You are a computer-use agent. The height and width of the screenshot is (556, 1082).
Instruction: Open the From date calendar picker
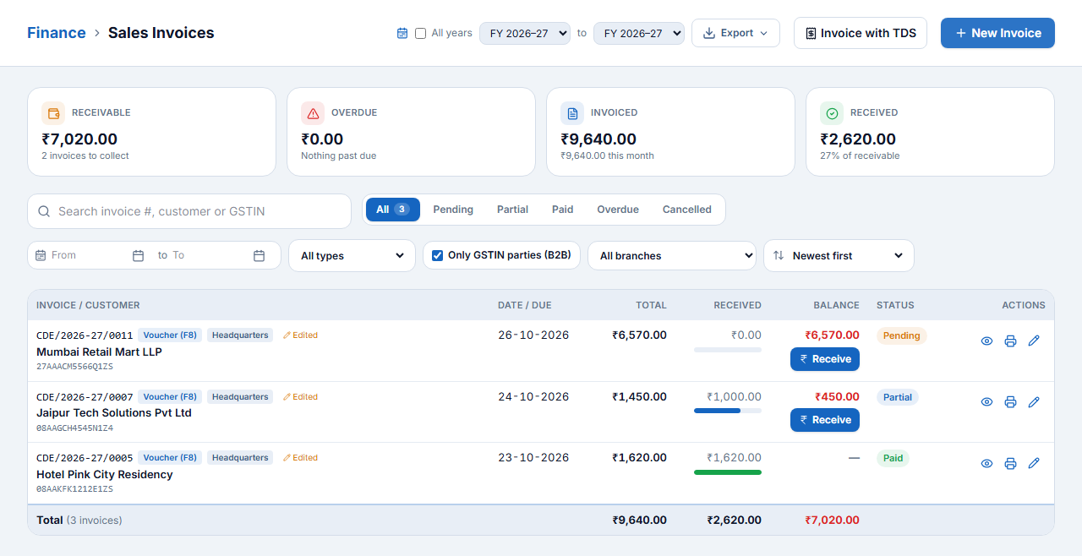pyautogui.click(x=138, y=255)
